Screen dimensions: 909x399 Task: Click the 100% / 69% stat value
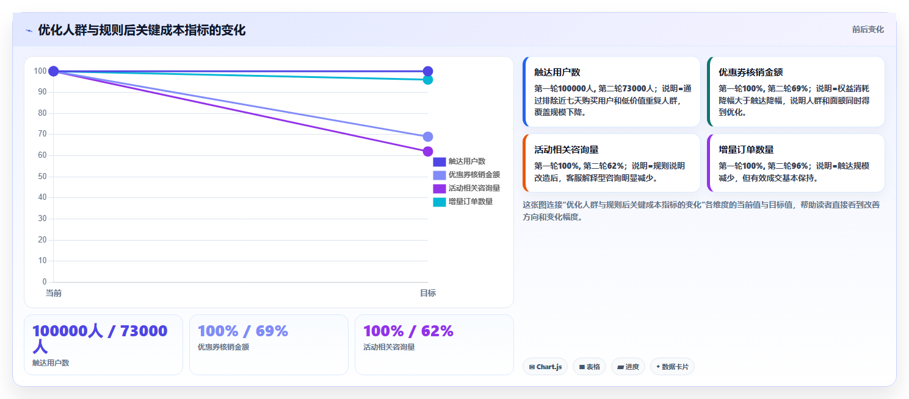[x=243, y=331]
